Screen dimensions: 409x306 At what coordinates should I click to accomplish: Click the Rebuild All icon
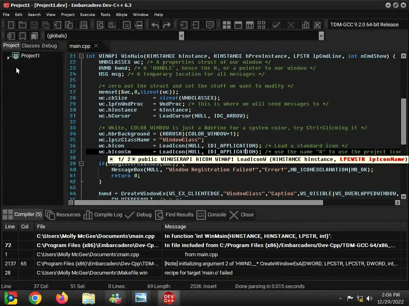(261, 25)
